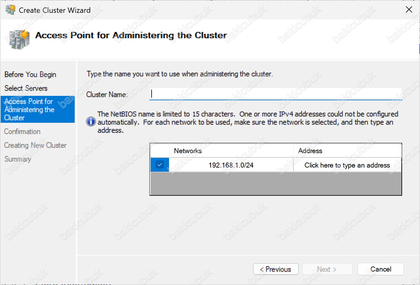Screen dimensions: 420x285
Task: Select the Creating New Cluster step
Action: click(x=35, y=145)
